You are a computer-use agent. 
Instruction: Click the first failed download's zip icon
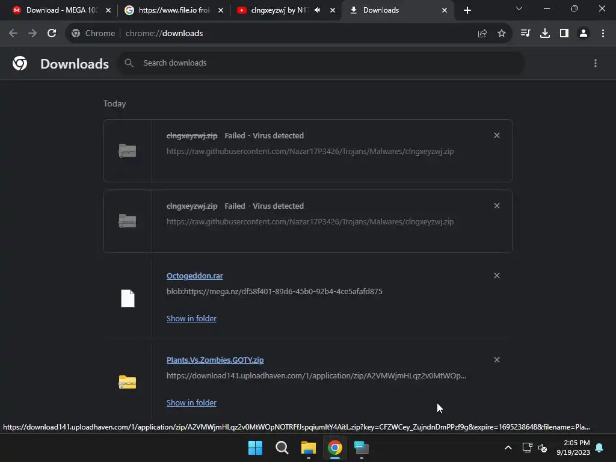[128, 150]
